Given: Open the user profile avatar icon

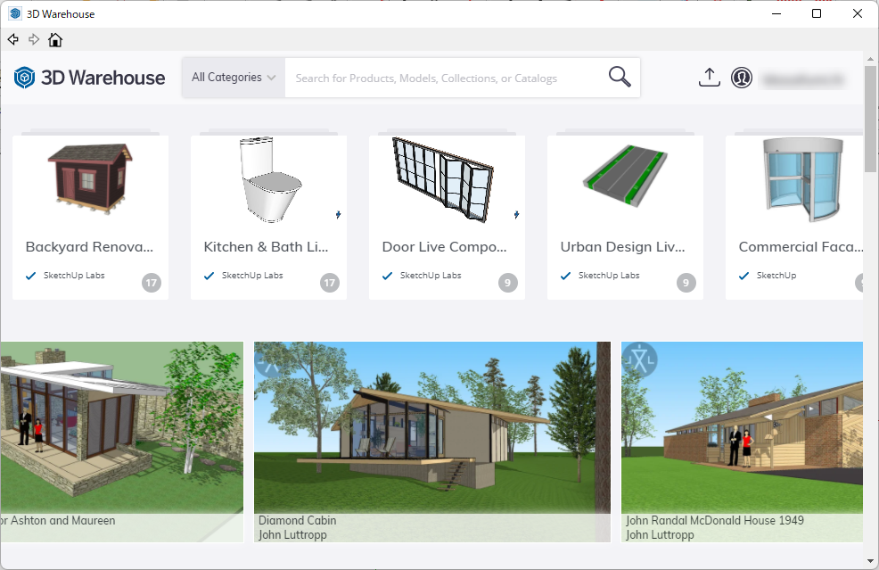Looking at the screenshot, I should tap(742, 78).
